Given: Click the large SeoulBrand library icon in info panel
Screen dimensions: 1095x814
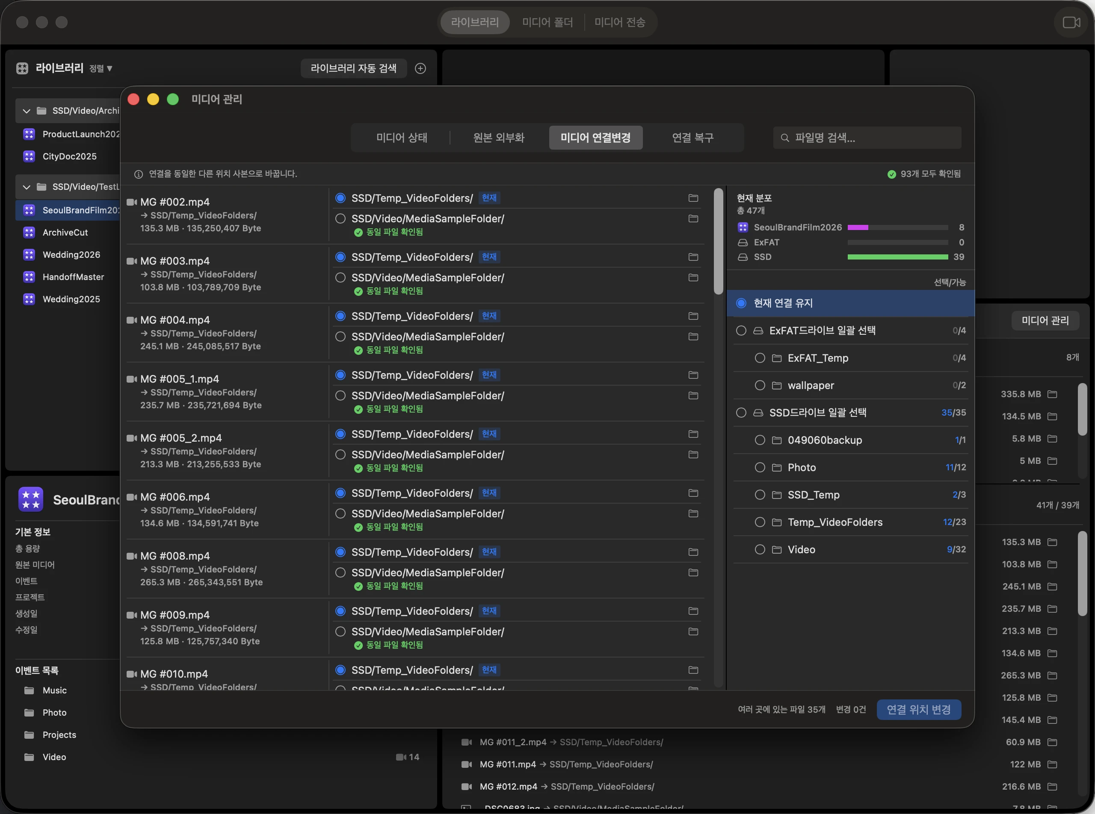Looking at the screenshot, I should [30, 500].
